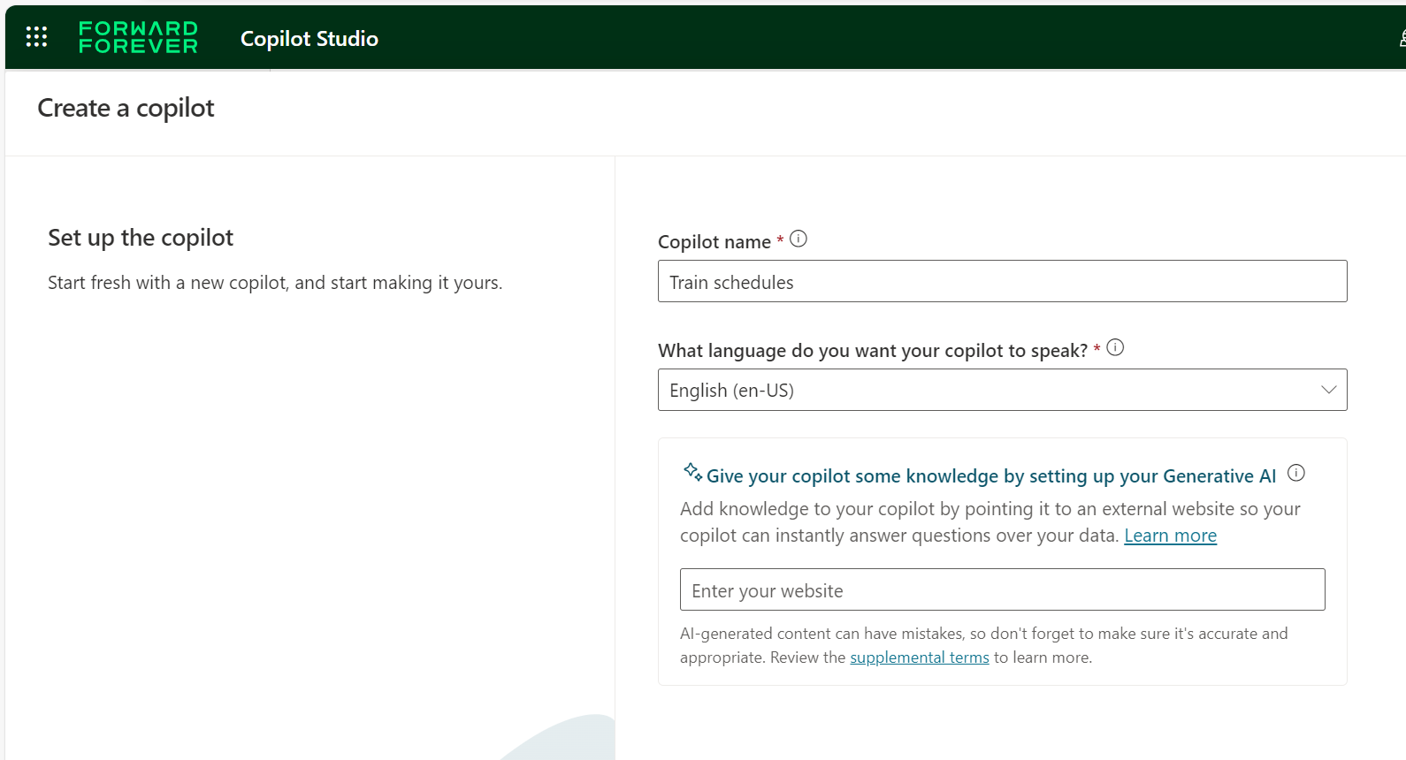Click the Generative AI knowledge heading text
This screenshot has height=760, width=1406.
pos(990,476)
